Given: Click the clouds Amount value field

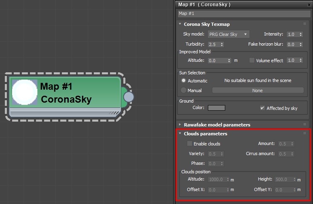Looking at the screenshot, I should [x=284, y=144].
